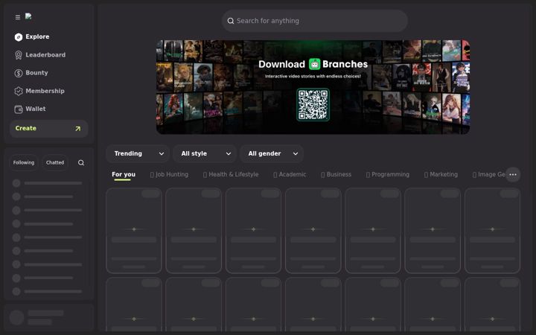Toggle the Following filter chip

[x=24, y=163]
